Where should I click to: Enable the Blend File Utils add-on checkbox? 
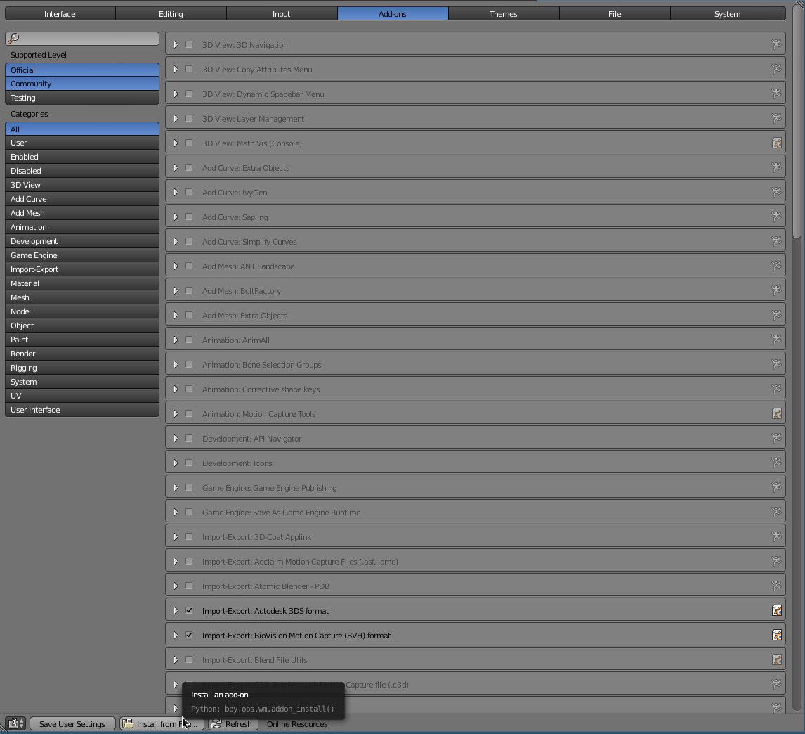click(x=189, y=660)
